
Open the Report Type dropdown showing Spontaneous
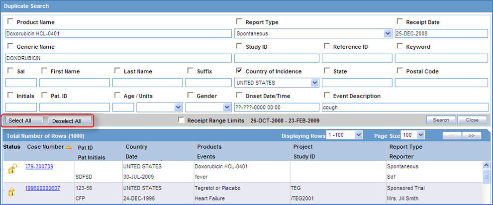pyautogui.click(x=313, y=33)
